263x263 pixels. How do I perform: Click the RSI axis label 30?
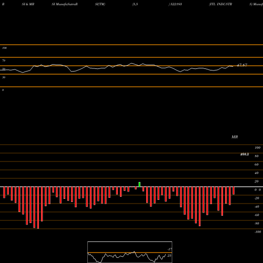(4, 77)
